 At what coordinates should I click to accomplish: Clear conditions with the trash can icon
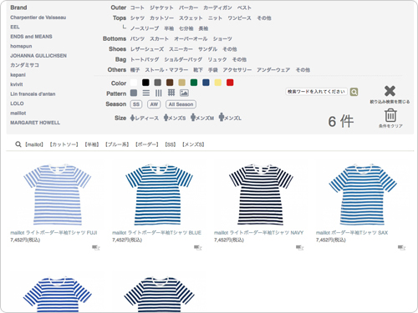pyautogui.click(x=390, y=115)
